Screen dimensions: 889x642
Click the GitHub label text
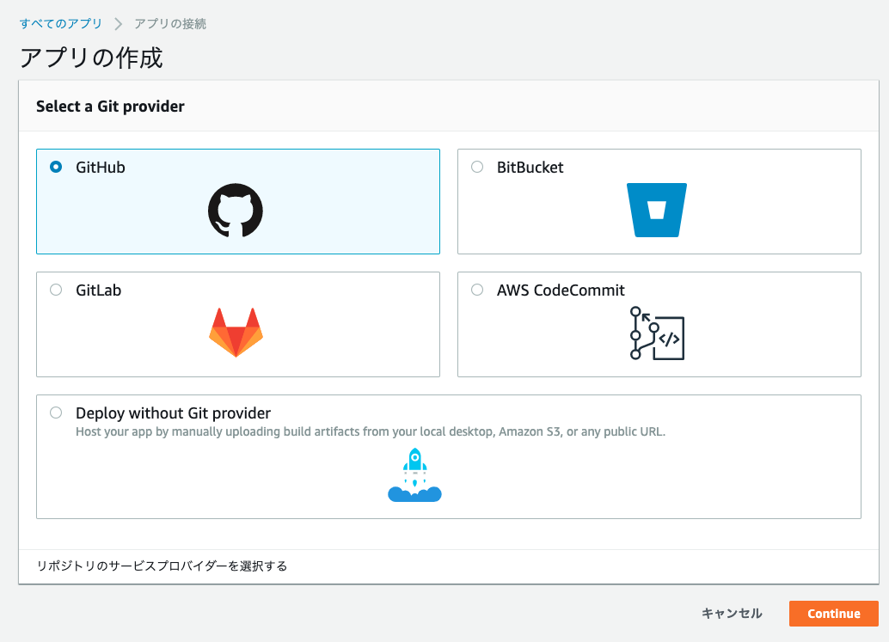click(101, 167)
